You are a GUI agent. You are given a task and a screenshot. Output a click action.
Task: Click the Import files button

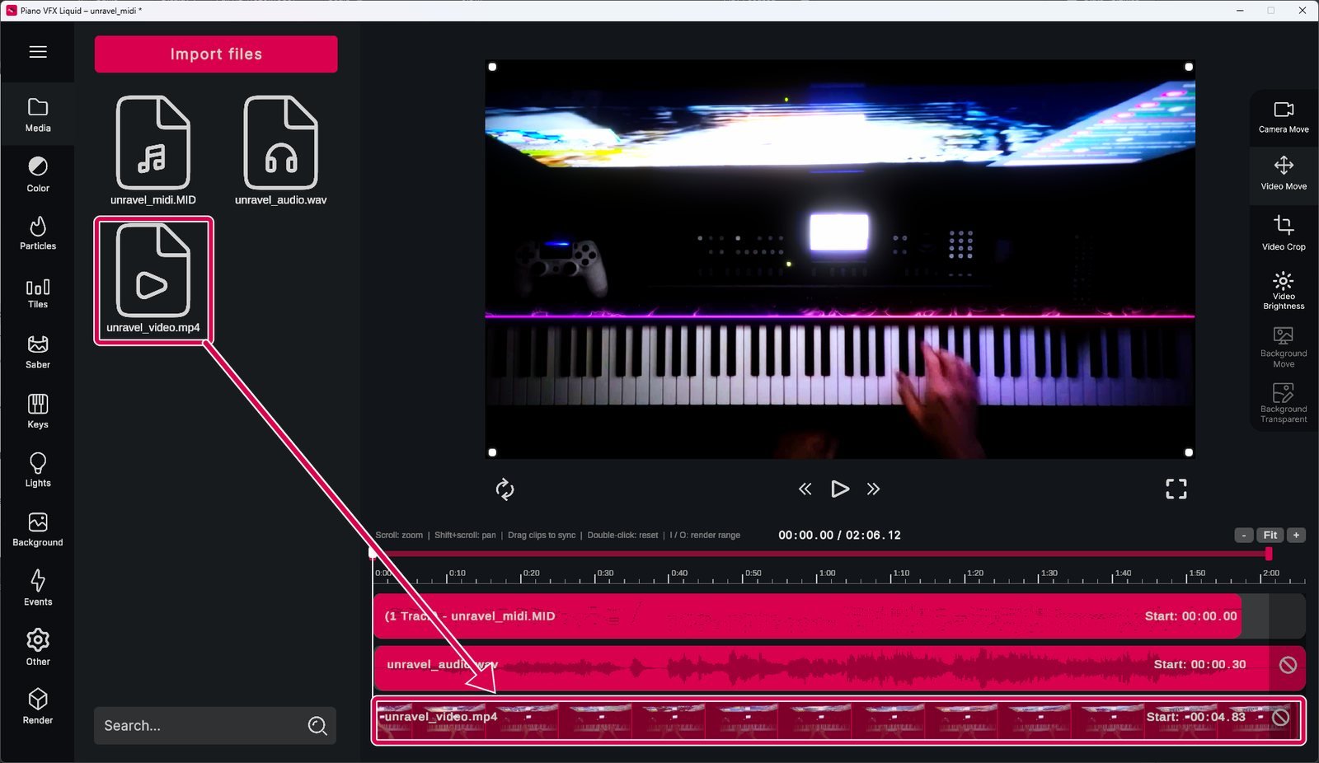[216, 54]
